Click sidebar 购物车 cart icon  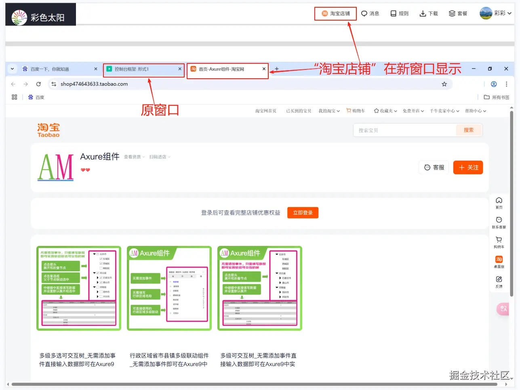click(x=499, y=243)
